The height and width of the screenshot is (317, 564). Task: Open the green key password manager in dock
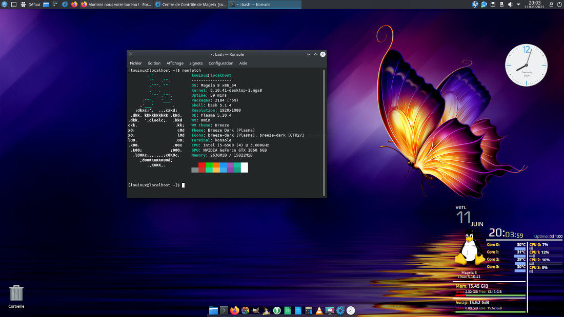pyautogui.click(x=277, y=310)
